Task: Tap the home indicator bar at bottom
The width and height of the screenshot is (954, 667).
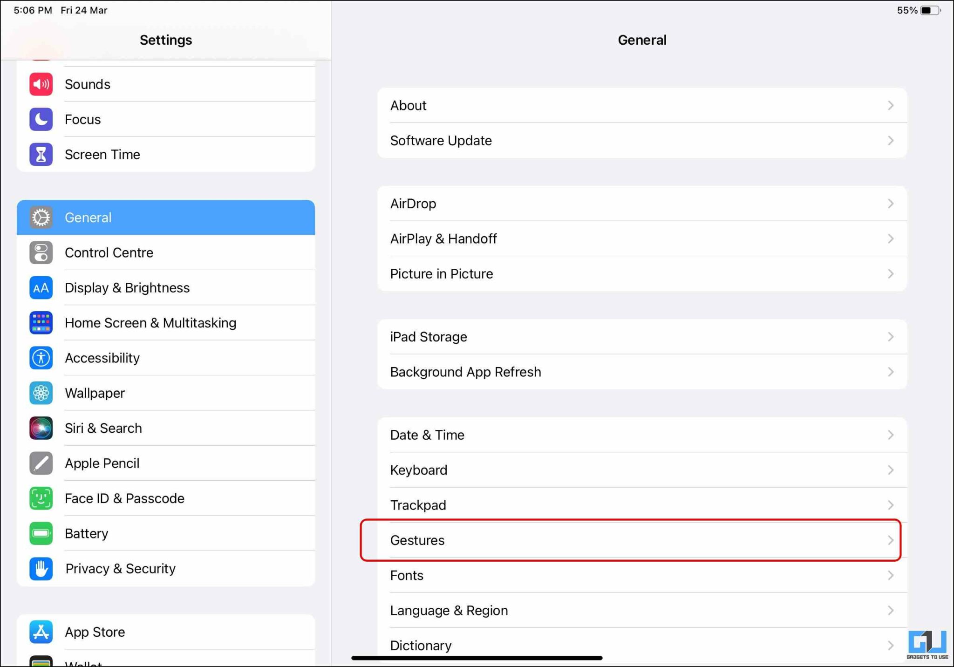Action: click(x=477, y=657)
